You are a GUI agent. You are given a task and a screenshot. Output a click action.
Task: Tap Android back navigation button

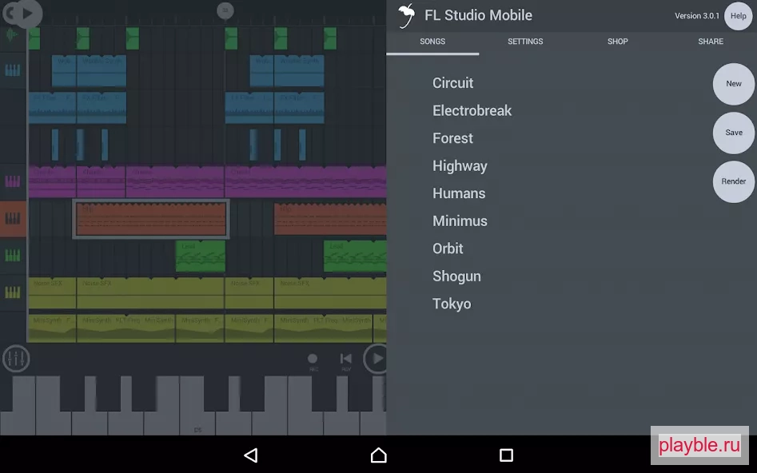tap(251, 455)
